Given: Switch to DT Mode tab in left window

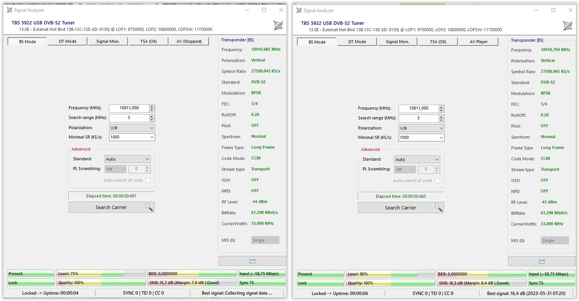Looking at the screenshot, I should click(x=68, y=41).
